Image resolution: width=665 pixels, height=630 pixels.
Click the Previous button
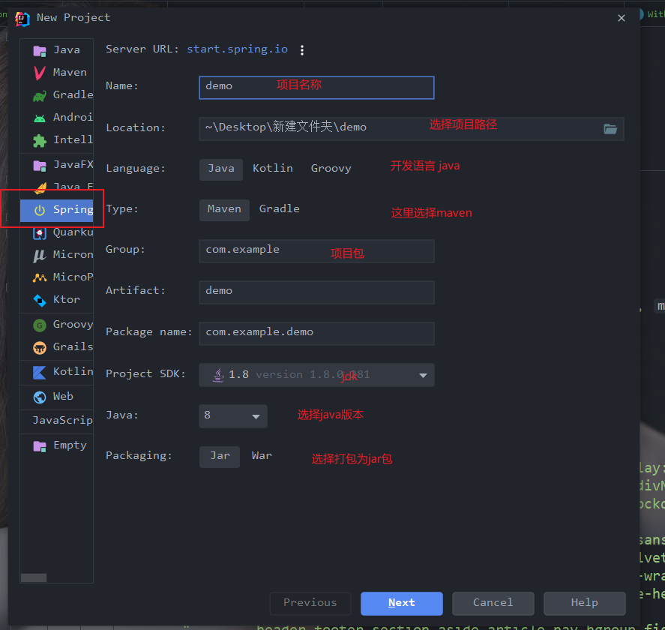click(x=310, y=603)
